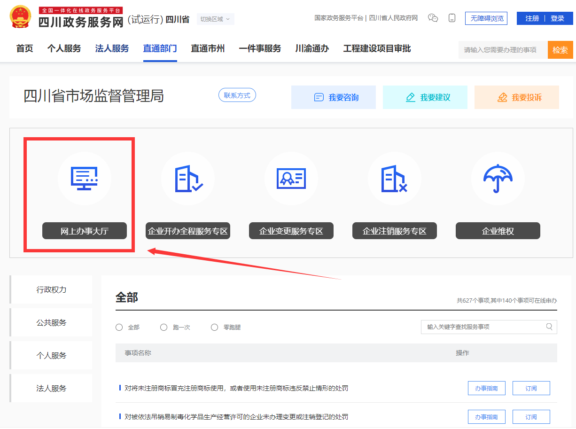Click the 企业变更服务专区 certificate icon

pos(291,179)
